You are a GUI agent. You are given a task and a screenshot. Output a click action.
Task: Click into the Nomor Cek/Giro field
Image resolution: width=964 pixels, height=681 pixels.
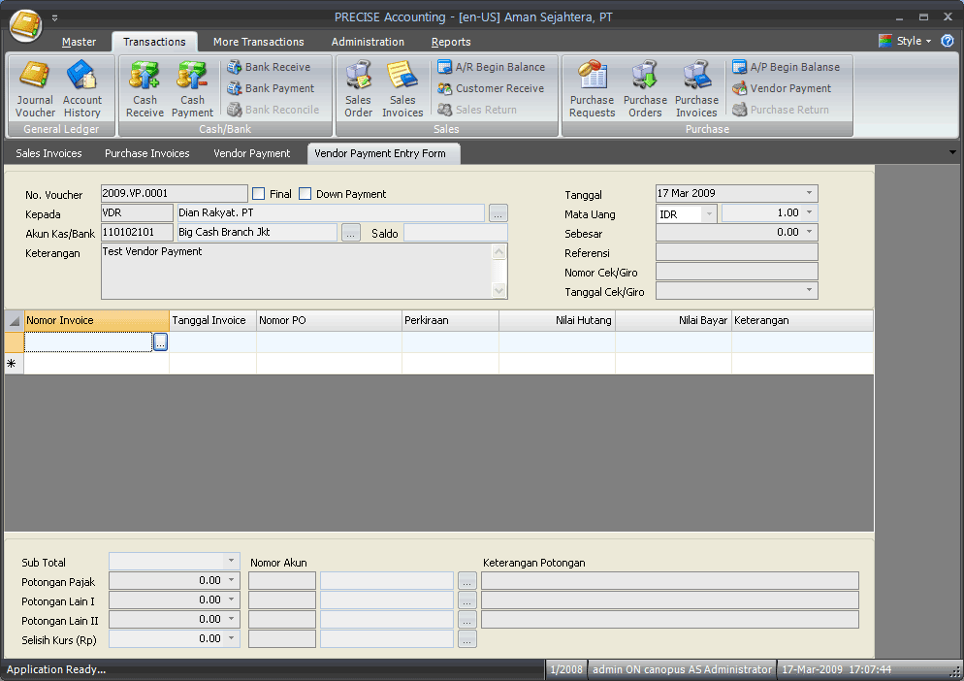coord(736,272)
